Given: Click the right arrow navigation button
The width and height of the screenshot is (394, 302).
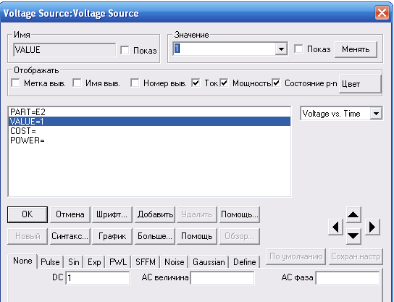Looking at the screenshot, I should [x=372, y=227].
